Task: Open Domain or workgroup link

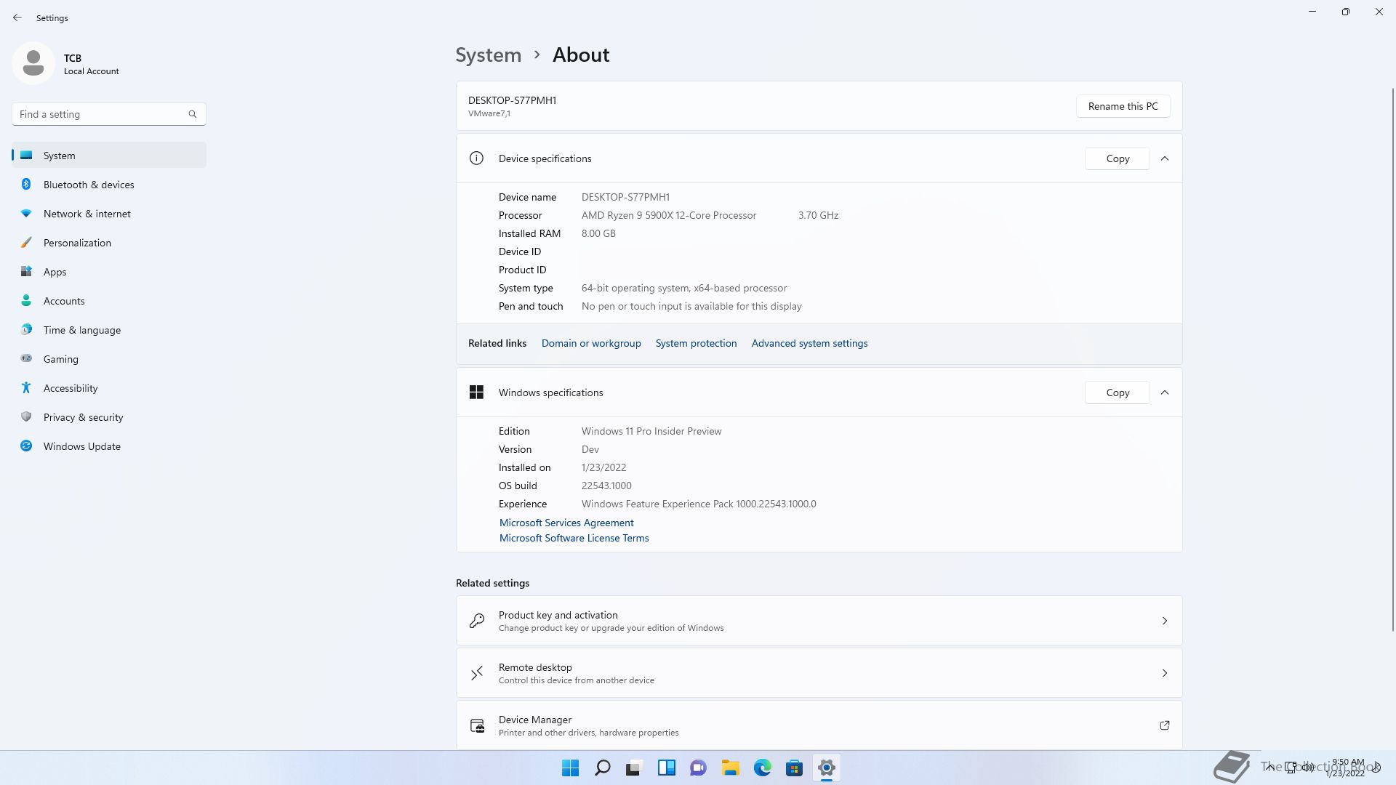Action: [591, 344]
